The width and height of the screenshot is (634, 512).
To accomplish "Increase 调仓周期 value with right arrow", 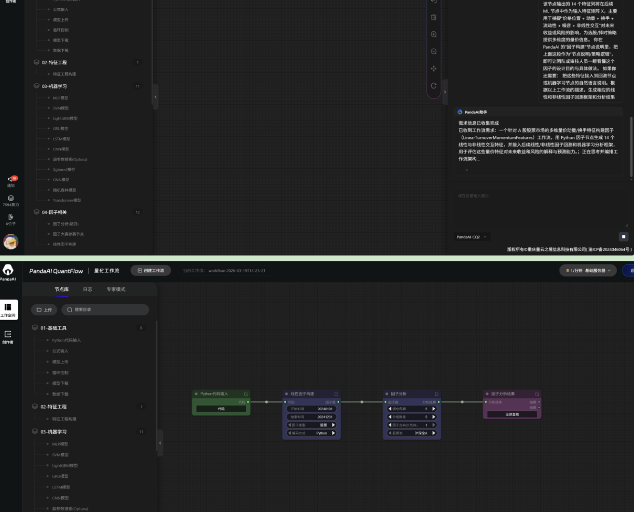I will [x=433, y=409].
